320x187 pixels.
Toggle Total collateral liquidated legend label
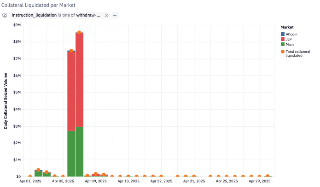298,53
